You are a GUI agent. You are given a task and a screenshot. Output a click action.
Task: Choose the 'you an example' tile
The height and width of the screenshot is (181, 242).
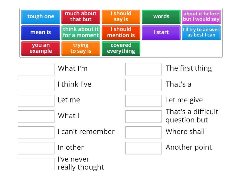(41, 48)
